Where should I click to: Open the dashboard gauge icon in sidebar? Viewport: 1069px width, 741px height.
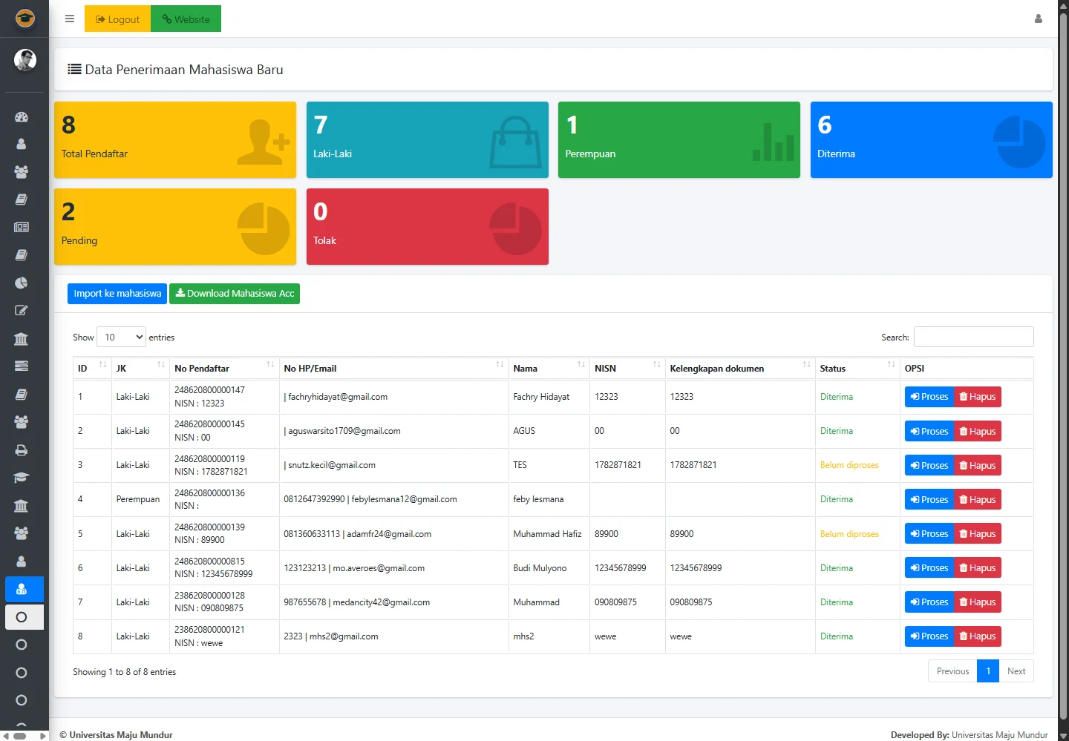[22, 116]
